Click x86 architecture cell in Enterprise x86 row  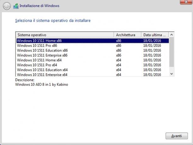(119, 55)
